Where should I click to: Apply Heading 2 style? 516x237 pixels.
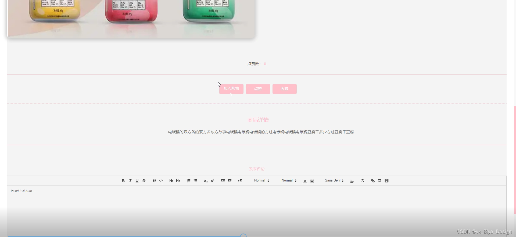(178, 181)
